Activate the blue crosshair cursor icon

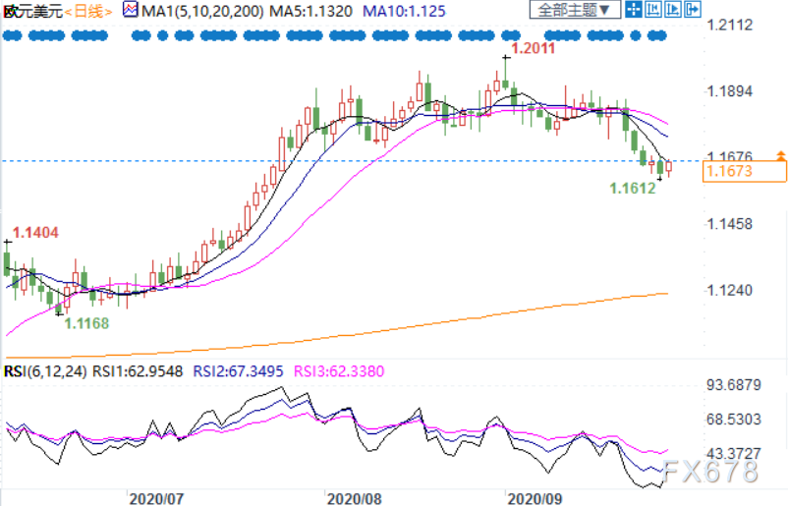point(634,10)
